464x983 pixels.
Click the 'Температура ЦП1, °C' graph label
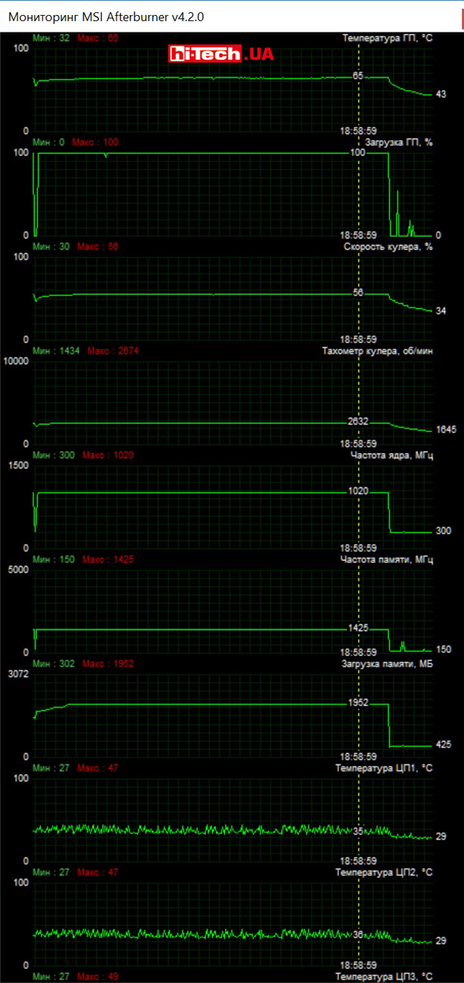[384, 767]
